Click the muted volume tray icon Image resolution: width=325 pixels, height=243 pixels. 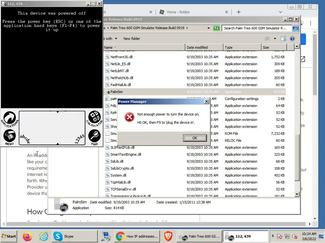[295, 236]
